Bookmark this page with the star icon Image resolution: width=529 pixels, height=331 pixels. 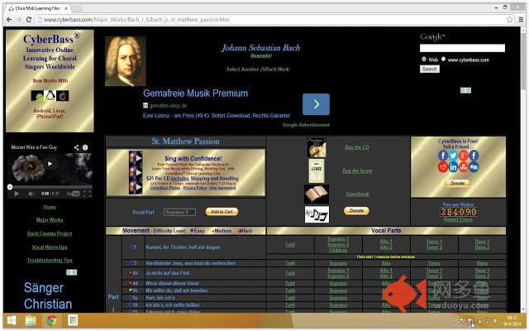(x=509, y=20)
